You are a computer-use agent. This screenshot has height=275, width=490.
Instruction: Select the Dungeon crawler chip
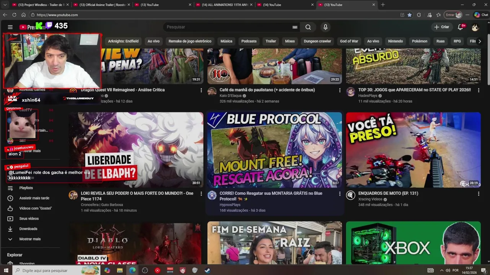click(x=317, y=41)
